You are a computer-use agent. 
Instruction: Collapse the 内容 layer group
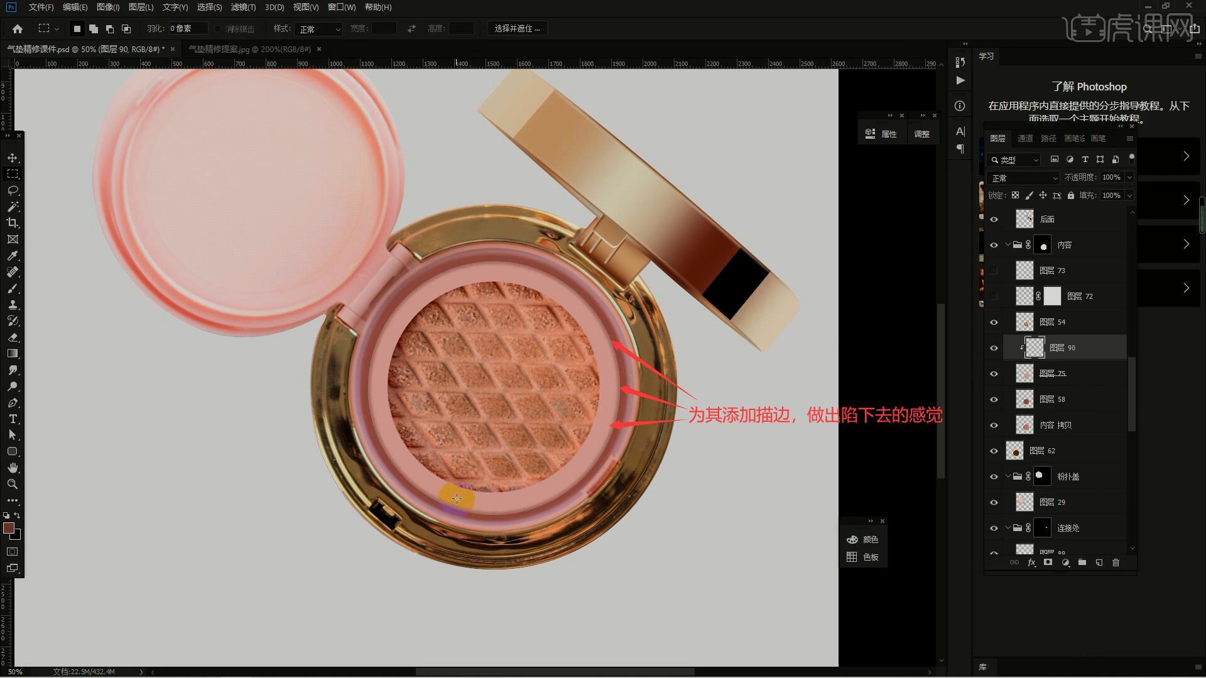pyautogui.click(x=1008, y=245)
